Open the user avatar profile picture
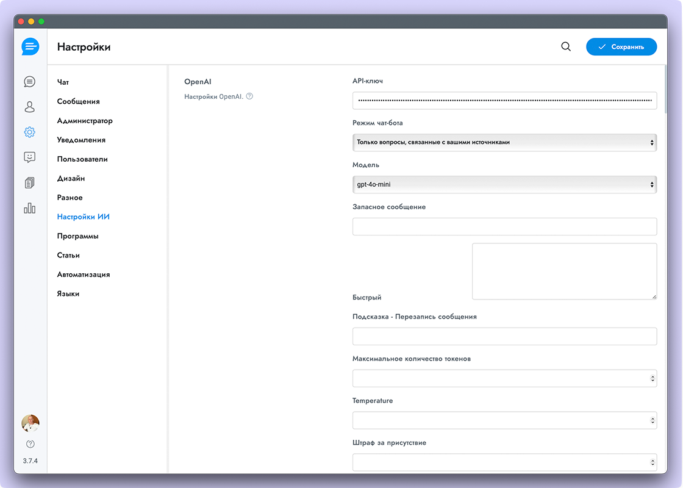 click(30, 423)
